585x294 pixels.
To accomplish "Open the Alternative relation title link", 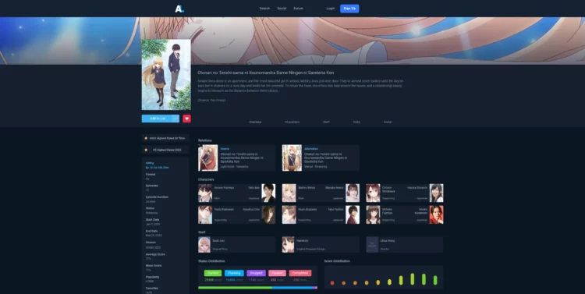I will 326,158.
